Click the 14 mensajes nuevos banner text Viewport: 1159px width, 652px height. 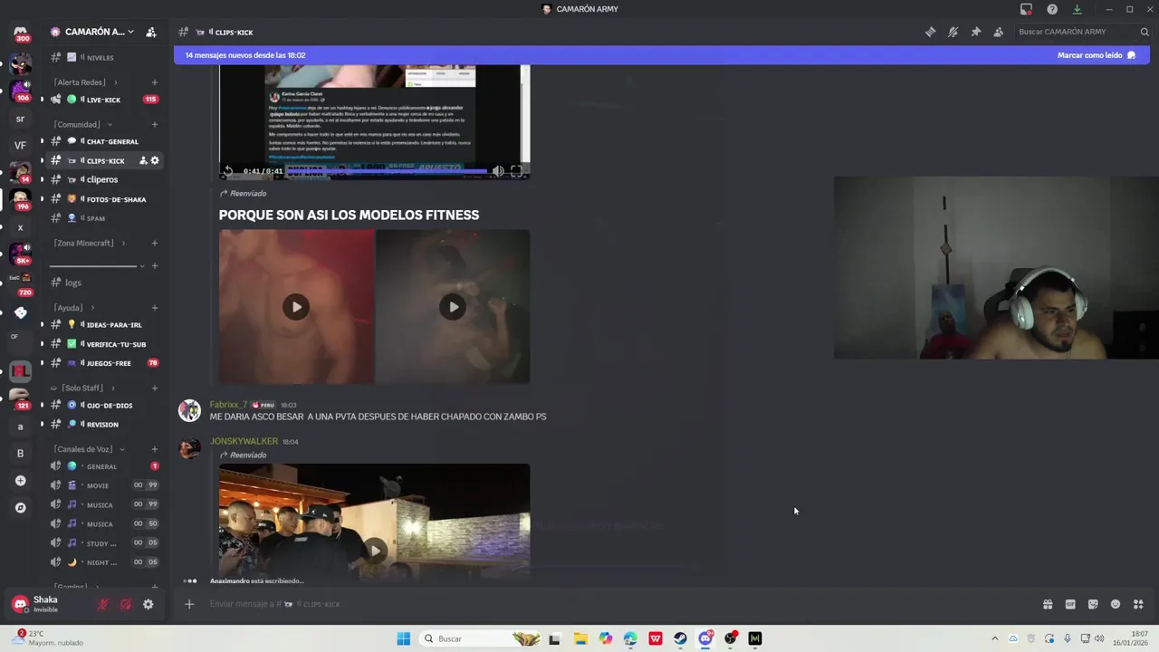pyautogui.click(x=245, y=55)
